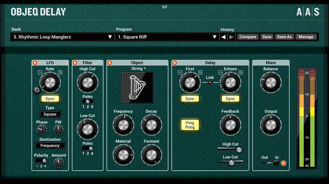
Task: Click the Filter Low Cut knob
Action: (x=88, y=129)
